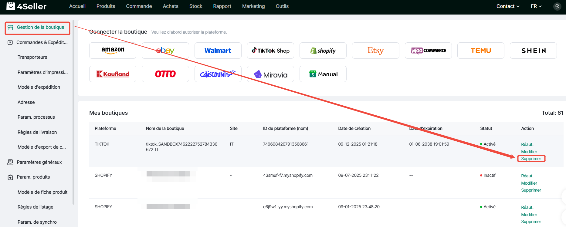Open the FR language dropdown
The image size is (566, 227).
(536, 6)
